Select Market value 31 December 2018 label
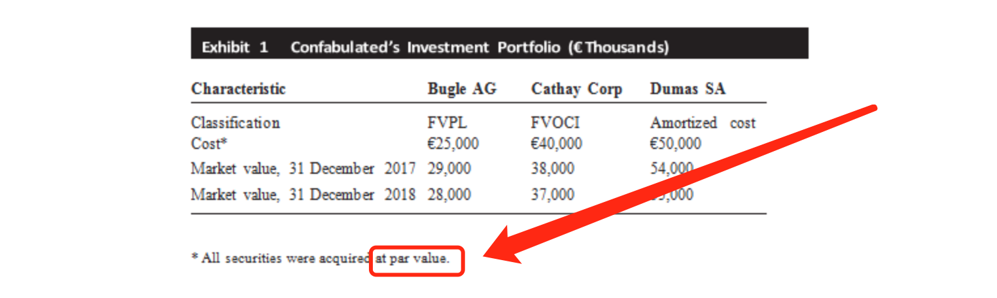 304,195
